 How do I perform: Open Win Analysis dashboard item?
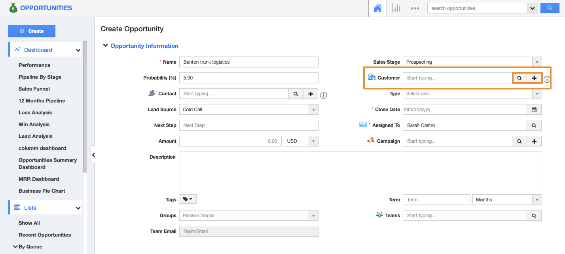(34, 125)
